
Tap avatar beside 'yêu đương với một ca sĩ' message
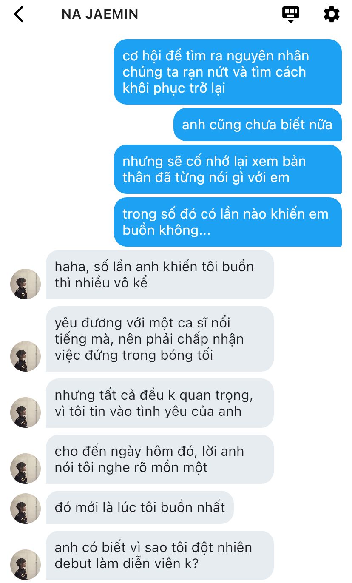coord(26,356)
